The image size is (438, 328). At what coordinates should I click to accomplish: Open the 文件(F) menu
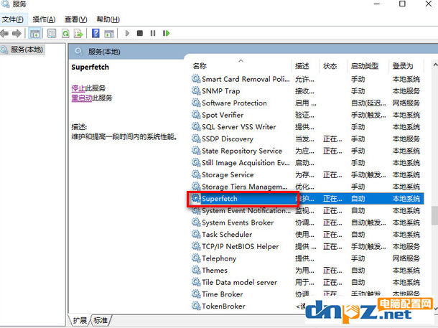[13, 19]
